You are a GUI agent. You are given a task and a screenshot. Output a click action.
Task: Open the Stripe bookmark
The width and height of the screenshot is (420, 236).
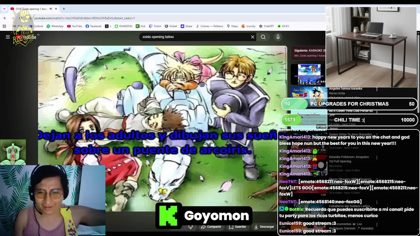click(x=186, y=26)
